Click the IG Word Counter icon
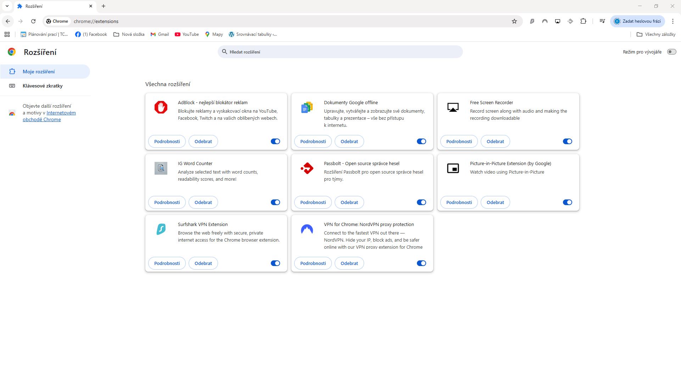Screen dimensions: 681x367 161,168
